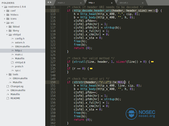Screen dimensions: 169x126
Task: Click the ChangeLog file icon
Action: (8, 86)
